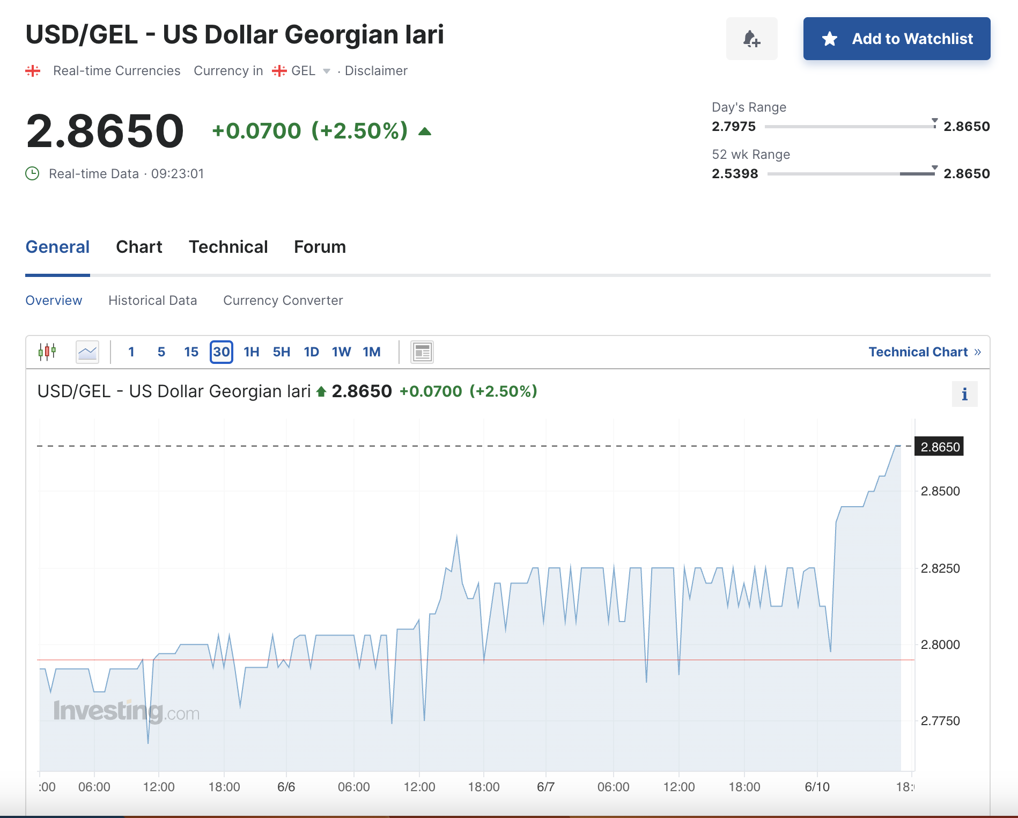Click the green up arrow beside the price change
Image resolution: width=1018 pixels, height=818 pixels.
[x=424, y=130]
